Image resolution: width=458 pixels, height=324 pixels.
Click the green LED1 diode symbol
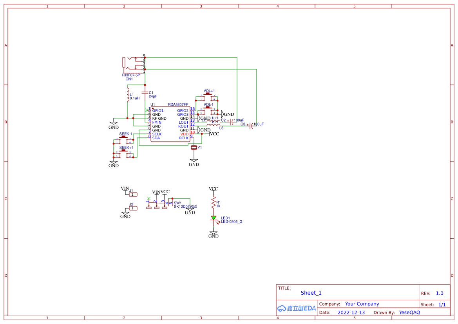(214, 218)
